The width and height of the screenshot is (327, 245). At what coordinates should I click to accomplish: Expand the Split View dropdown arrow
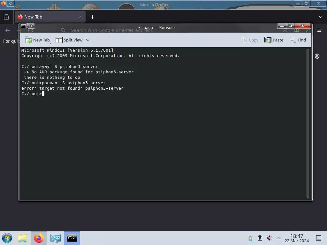pyautogui.click(x=88, y=40)
